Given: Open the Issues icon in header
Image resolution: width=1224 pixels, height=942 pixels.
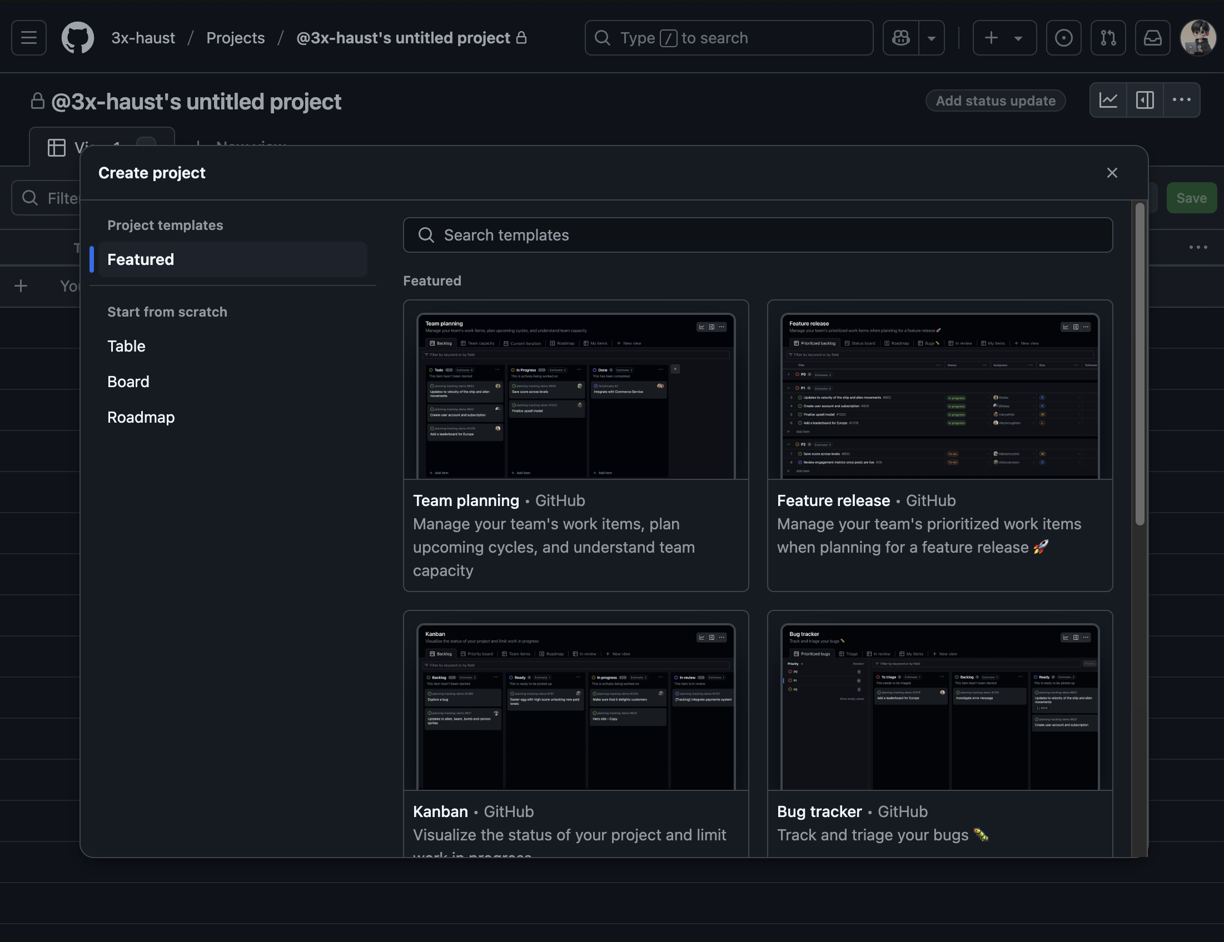Looking at the screenshot, I should tap(1063, 38).
